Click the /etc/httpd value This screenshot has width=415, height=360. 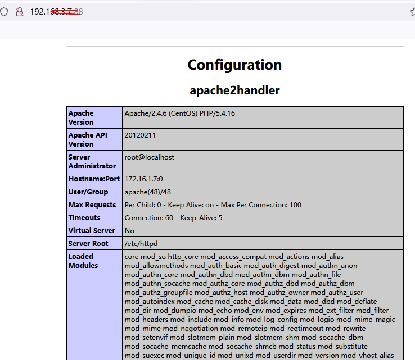tap(141, 244)
